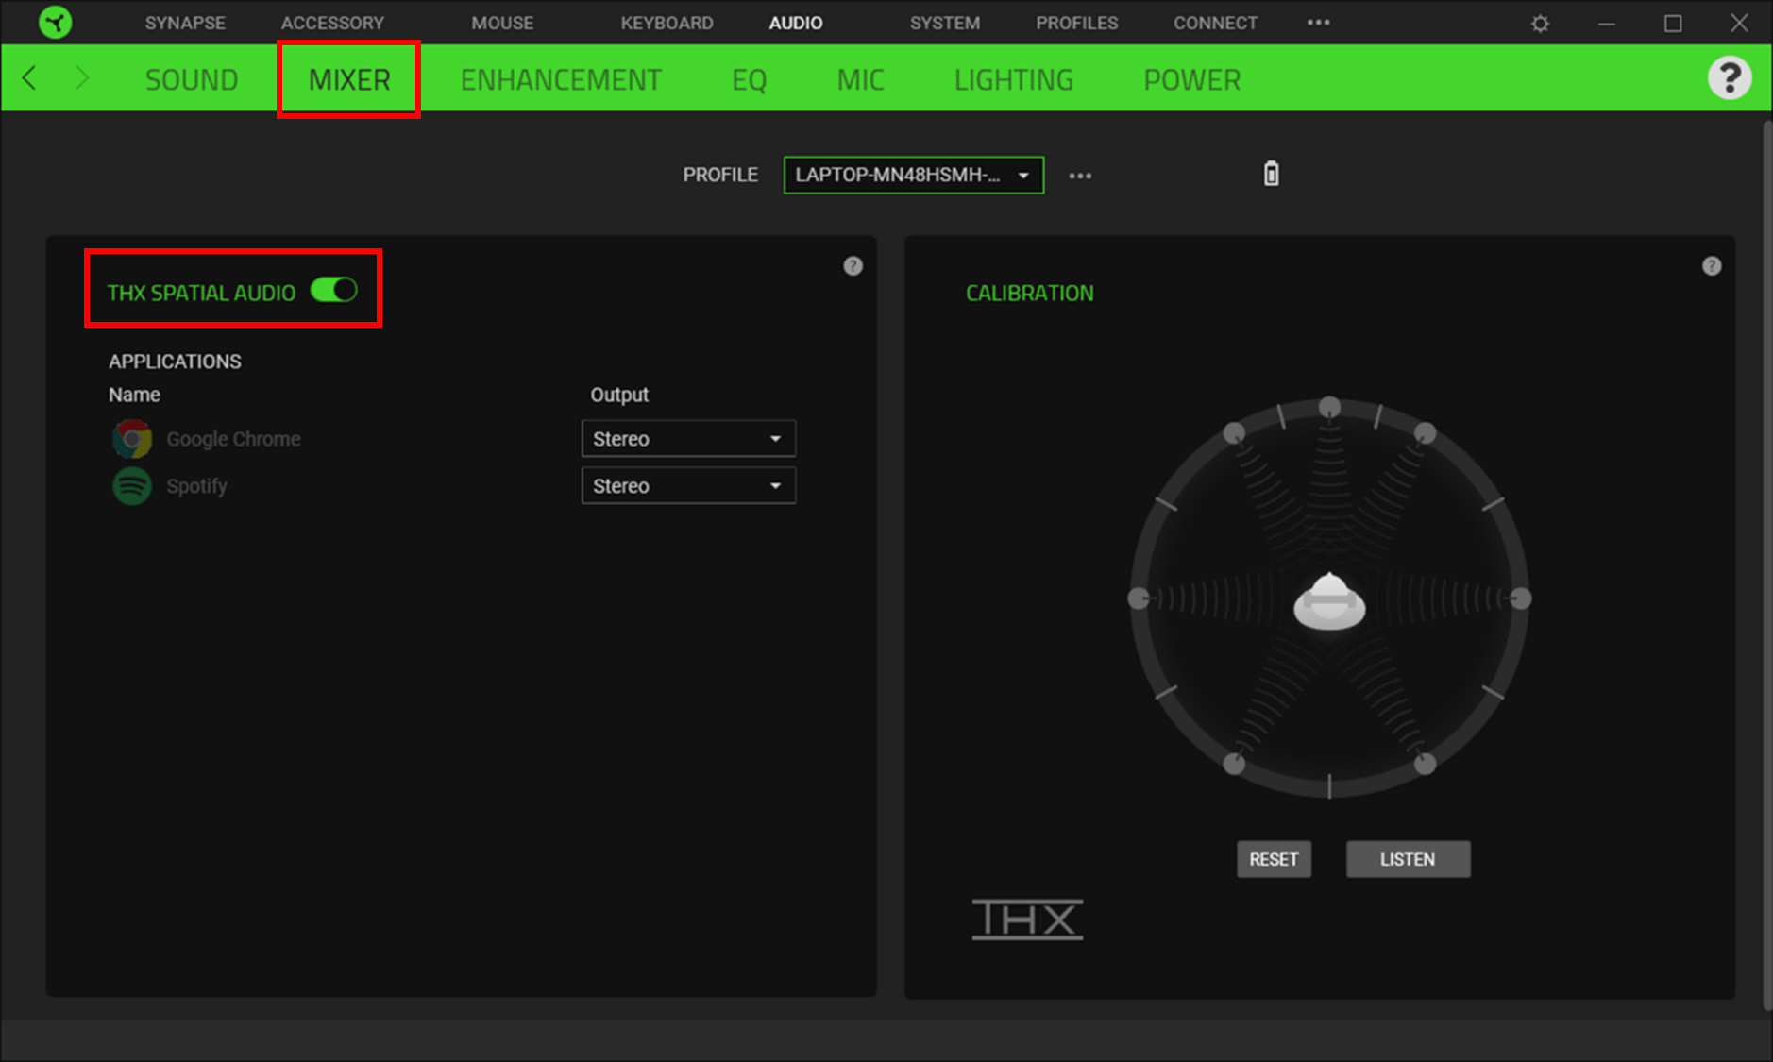Image resolution: width=1773 pixels, height=1062 pixels.
Task: Click the Spotify application icon
Action: pyautogui.click(x=131, y=485)
